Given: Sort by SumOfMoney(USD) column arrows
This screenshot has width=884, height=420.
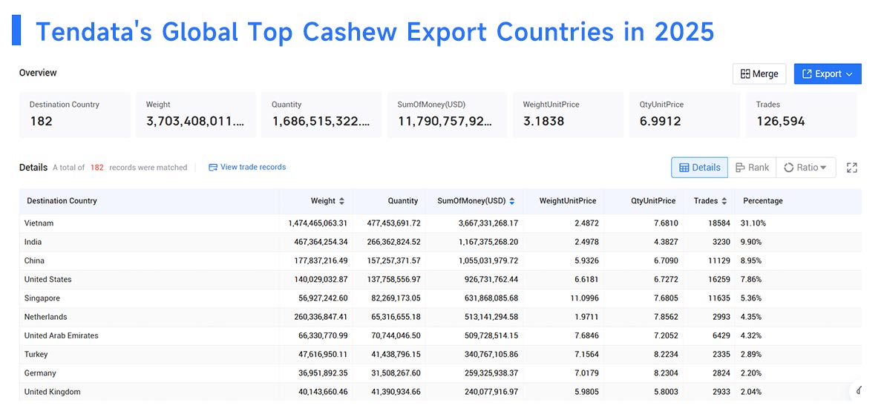Looking at the screenshot, I should click(x=512, y=200).
